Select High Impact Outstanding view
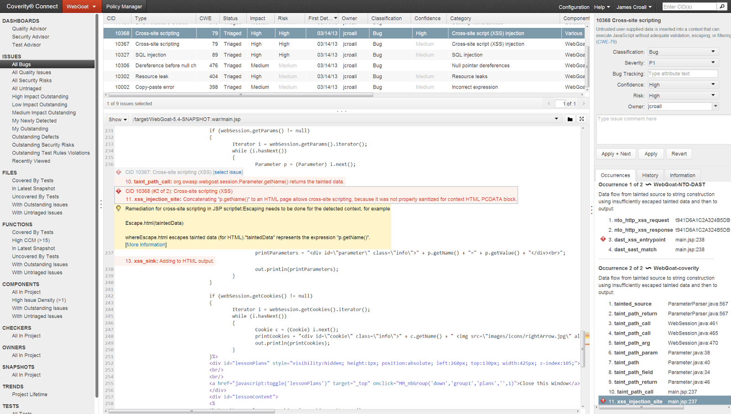 [40, 96]
